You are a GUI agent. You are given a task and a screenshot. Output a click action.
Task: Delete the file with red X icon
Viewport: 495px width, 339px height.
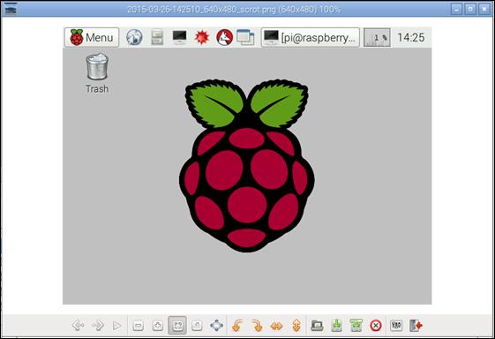pos(376,326)
